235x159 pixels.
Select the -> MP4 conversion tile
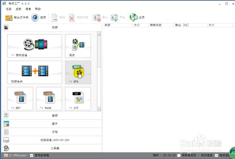pos(78,72)
